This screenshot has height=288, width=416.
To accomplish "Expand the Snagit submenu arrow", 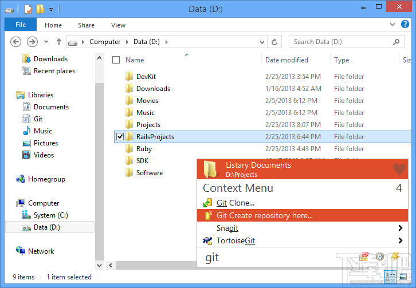I will 401,228.
